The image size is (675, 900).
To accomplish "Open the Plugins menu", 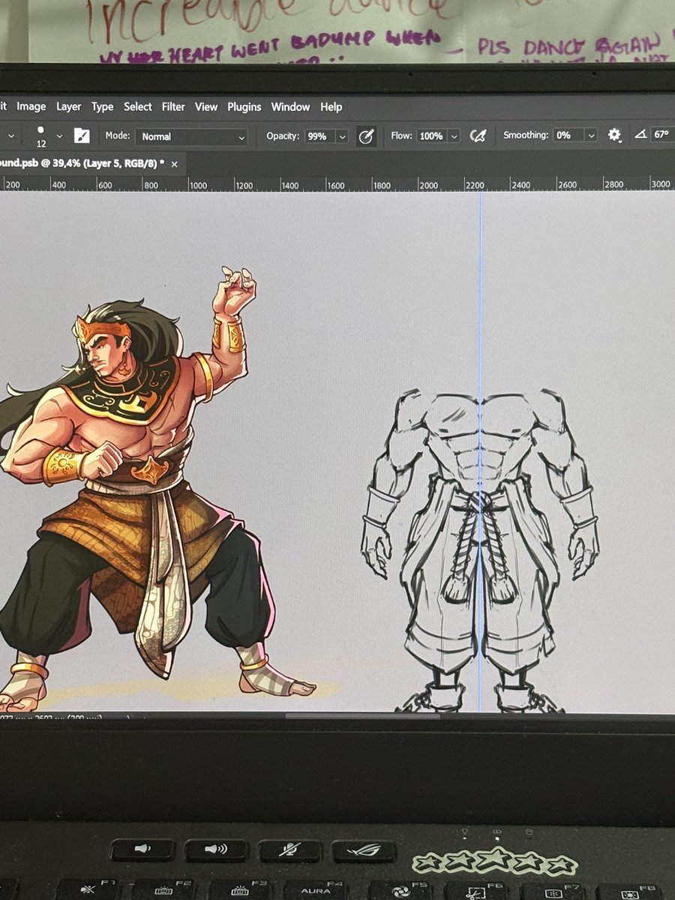I will click(x=244, y=106).
